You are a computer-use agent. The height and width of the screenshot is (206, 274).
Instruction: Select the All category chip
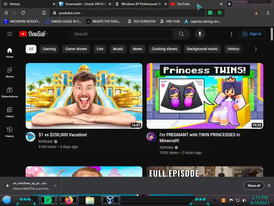point(31,49)
